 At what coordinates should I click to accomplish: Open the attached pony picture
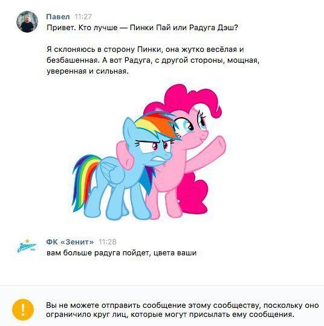point(149,152)
